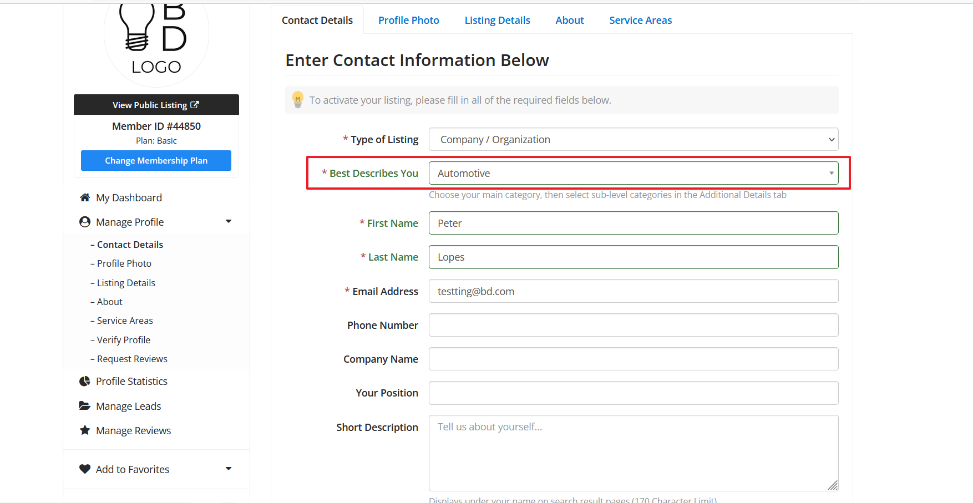Click the pie chart icon for Profile Statistics
This screenshot has width=973, height=503.
click(85, 381)
